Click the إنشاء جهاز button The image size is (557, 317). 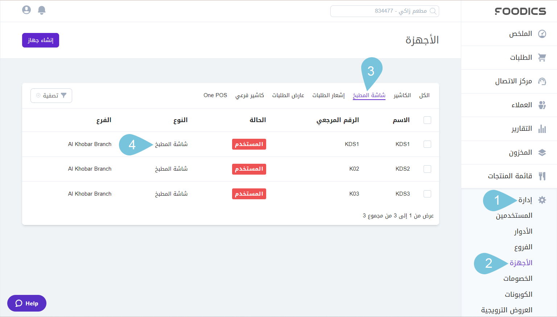point(40,40)
